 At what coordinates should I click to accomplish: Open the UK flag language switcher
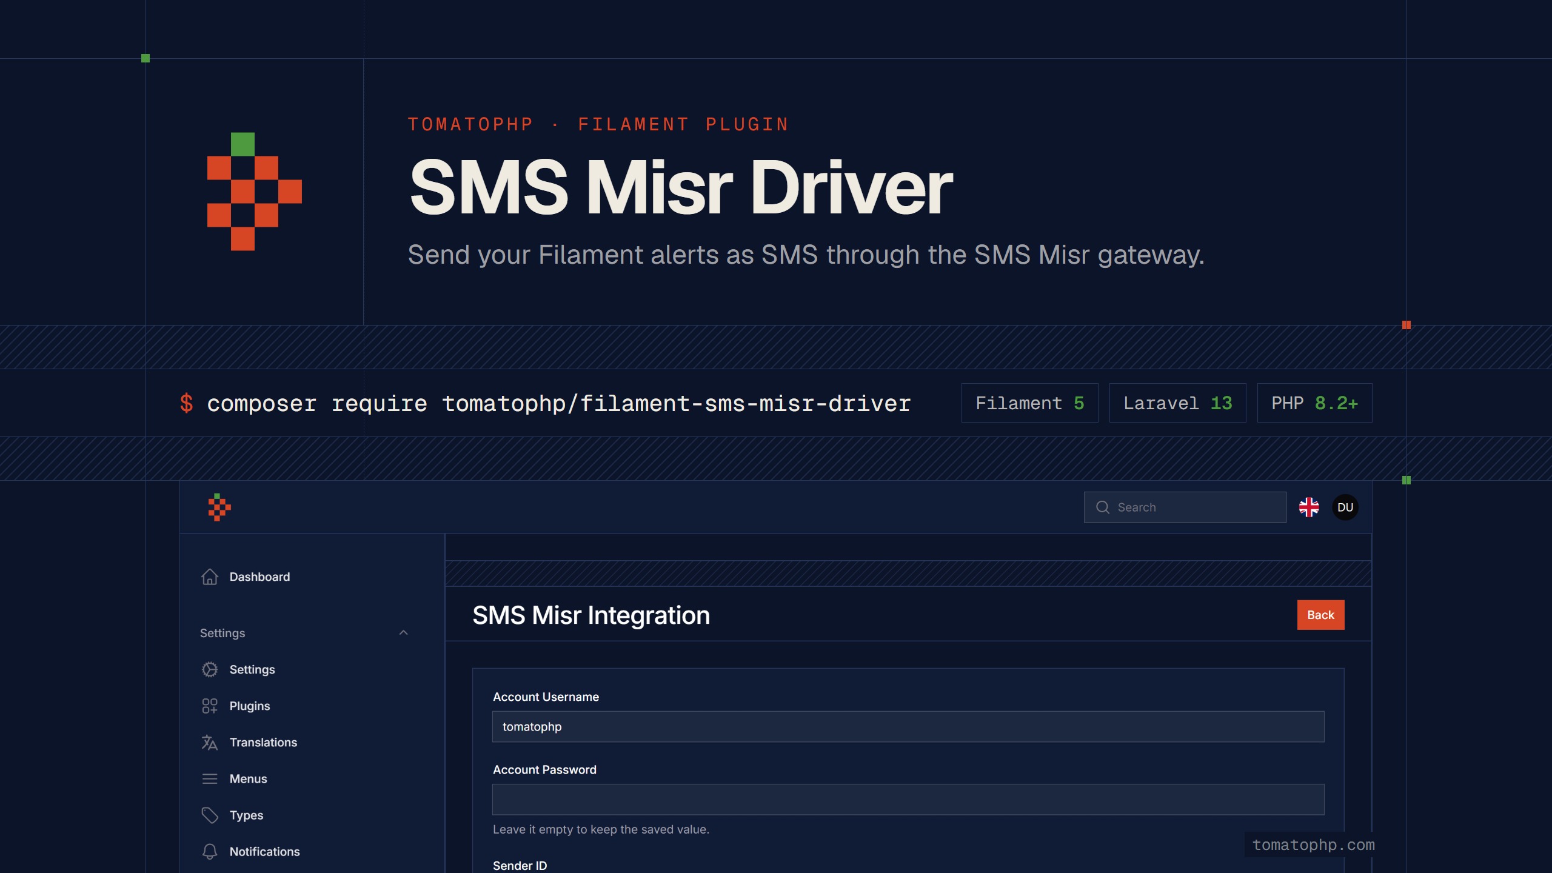(1309, 507)
